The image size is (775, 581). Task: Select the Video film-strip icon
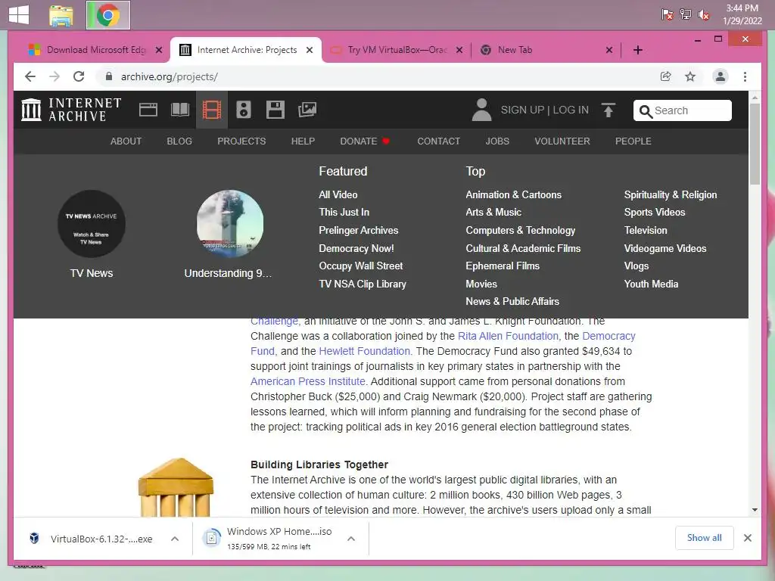pos(212,110)
